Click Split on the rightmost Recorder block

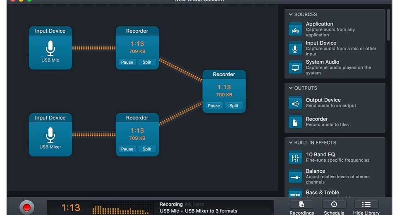click(x=234, y=106)
